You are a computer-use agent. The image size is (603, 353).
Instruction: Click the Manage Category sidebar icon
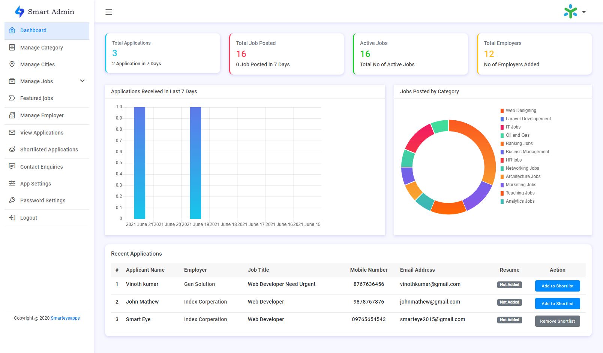coord(12,48)
